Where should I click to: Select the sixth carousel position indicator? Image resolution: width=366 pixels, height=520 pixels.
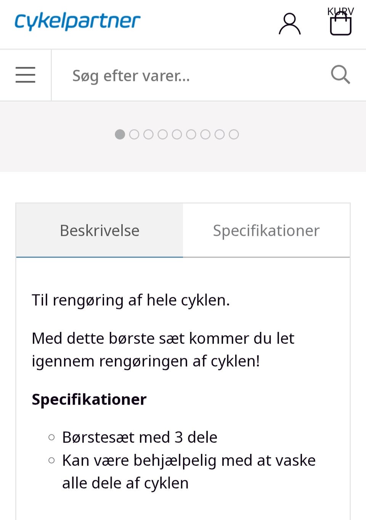[x=191, y=134]
